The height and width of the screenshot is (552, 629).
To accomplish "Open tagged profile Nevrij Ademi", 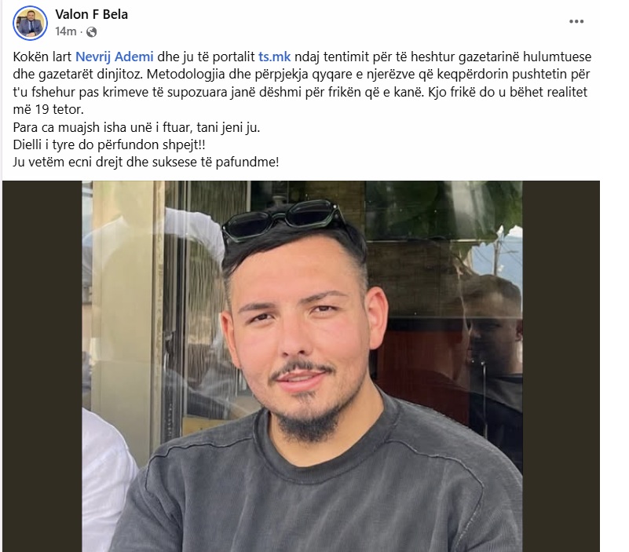I will [x=115, y=57].
